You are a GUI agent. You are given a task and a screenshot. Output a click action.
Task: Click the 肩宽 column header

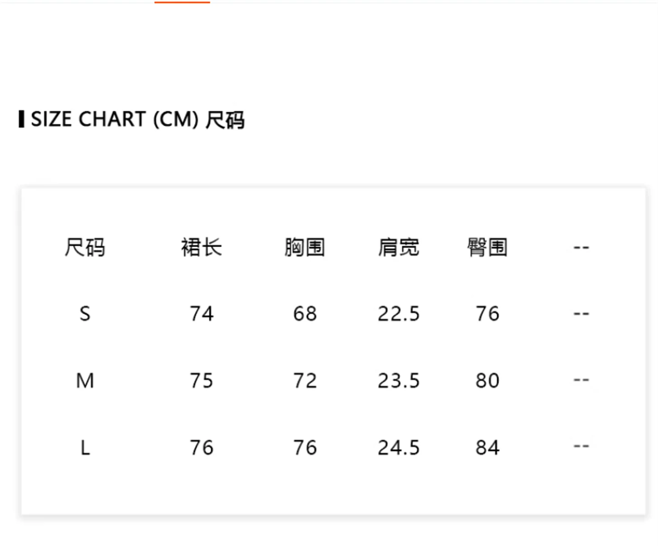pyautogui.click(x=399, y=248)
